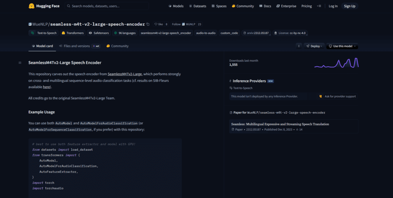Click 'import torchaudio' in the code block
The image size is (393, 198).
click(x=48, y=188)
